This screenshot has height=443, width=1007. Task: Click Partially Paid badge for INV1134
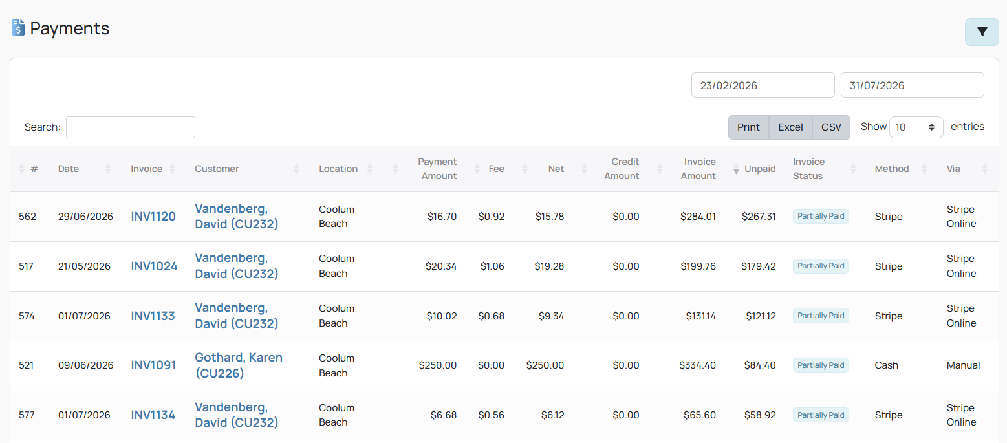(x=821, y=415)
